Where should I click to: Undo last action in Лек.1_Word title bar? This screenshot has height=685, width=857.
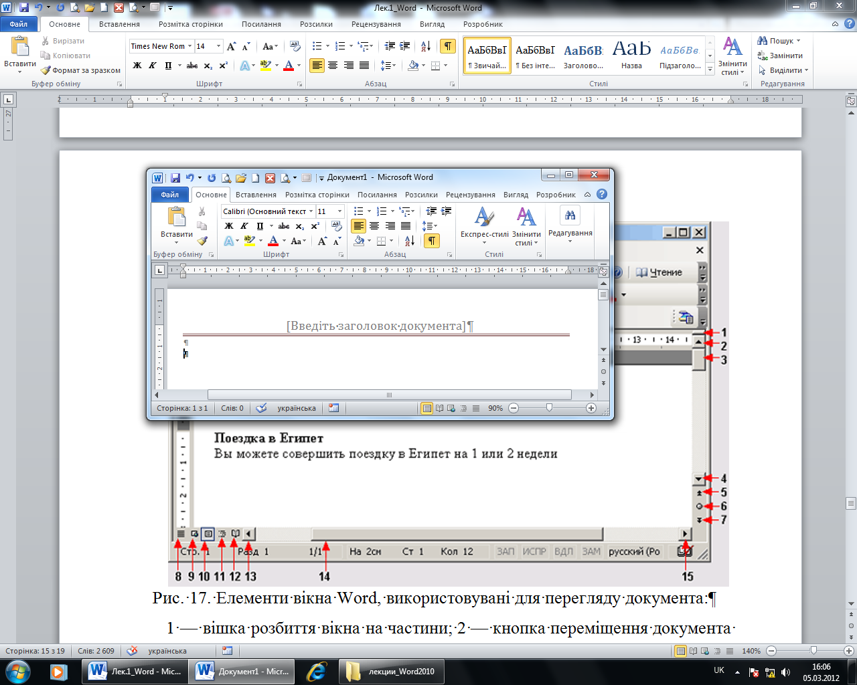(38, 8)
